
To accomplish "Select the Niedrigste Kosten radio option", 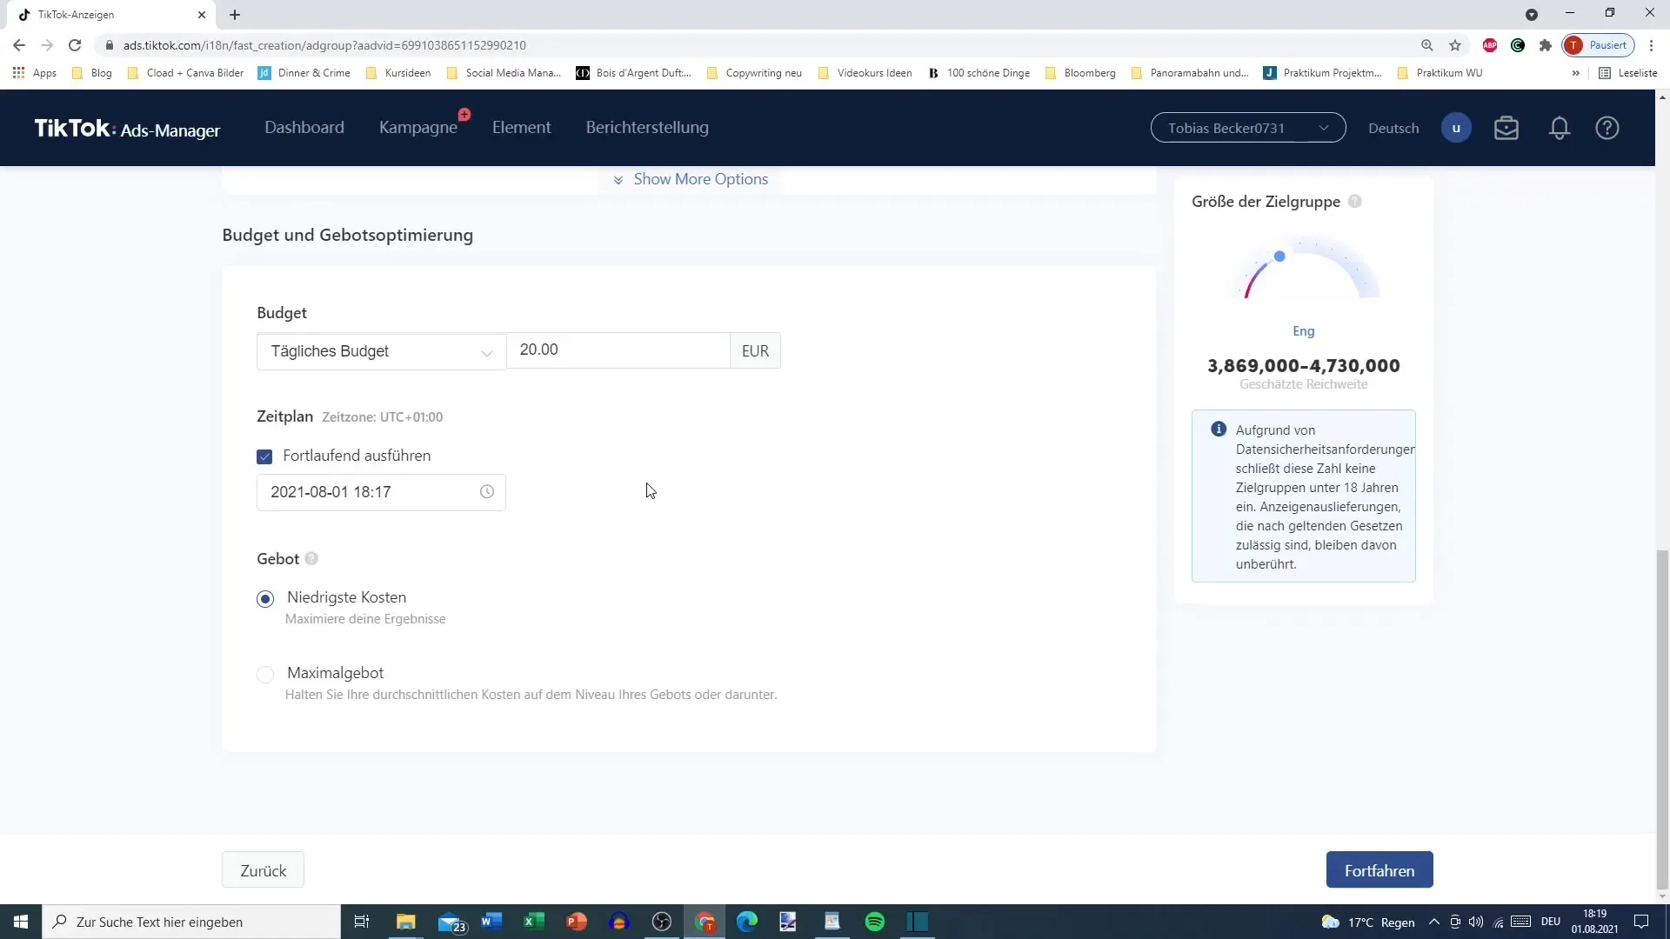I will [265, 599].
